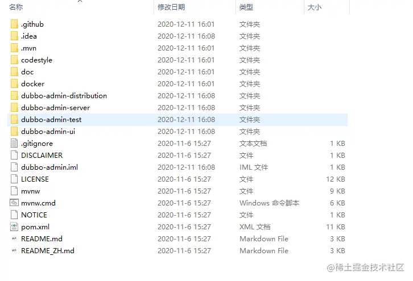Click the dubbo-admin-server folder icon
The height and width of the screenshot is (281, 413).
pos(14,107)
